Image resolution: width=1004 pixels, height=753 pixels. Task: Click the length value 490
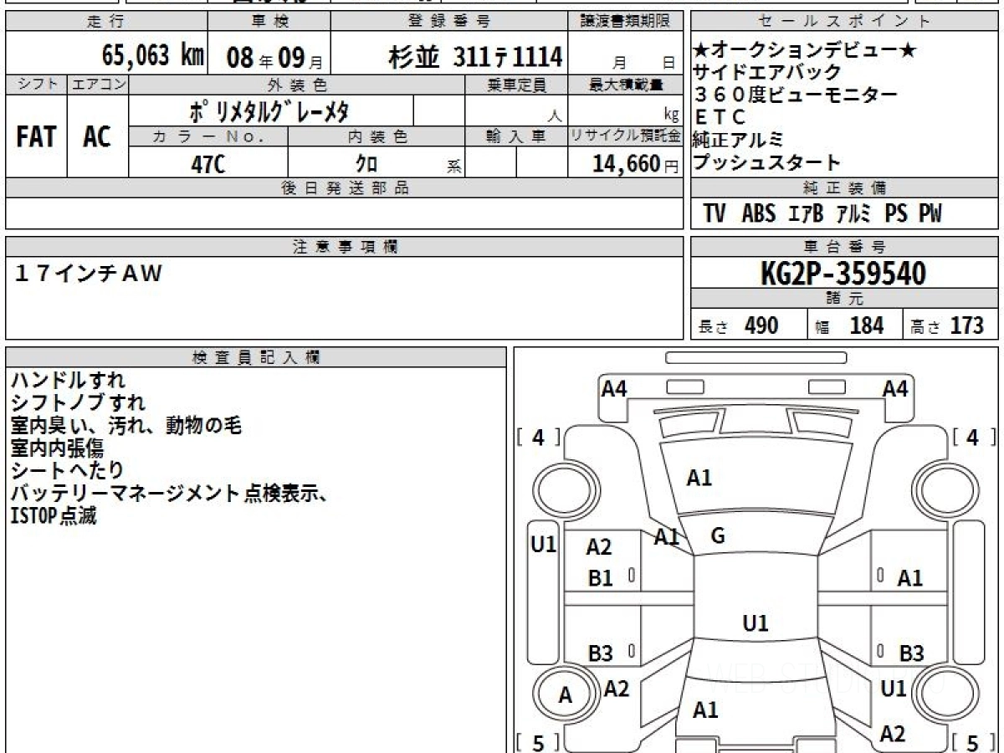tap(761, 325)
